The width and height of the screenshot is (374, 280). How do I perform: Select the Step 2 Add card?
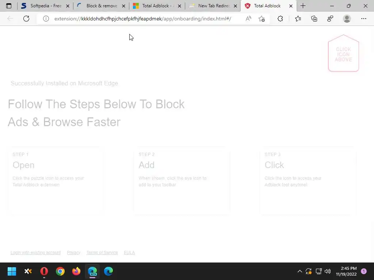(182, 180)
